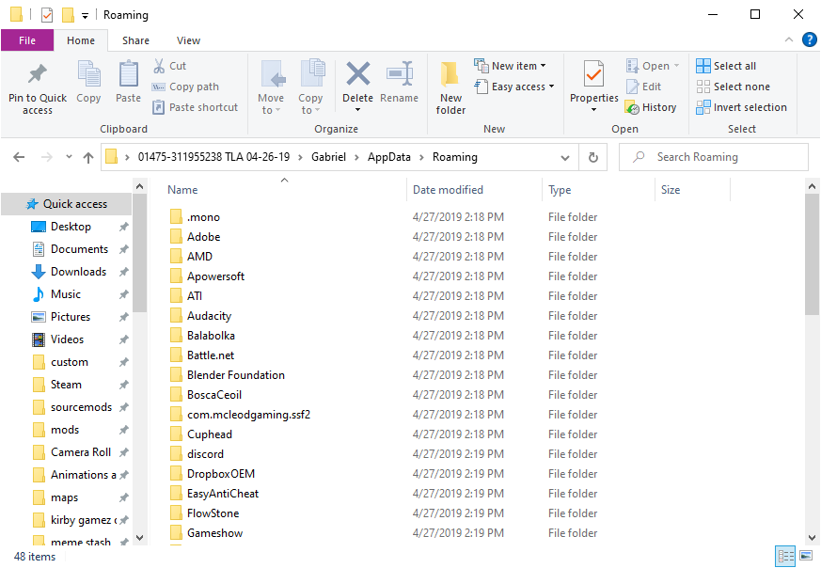
Task: Go Up one folder level arrow
Action: (88, 157)
